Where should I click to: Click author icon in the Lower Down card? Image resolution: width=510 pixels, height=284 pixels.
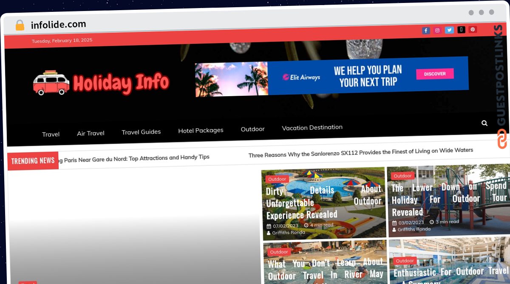394,230
